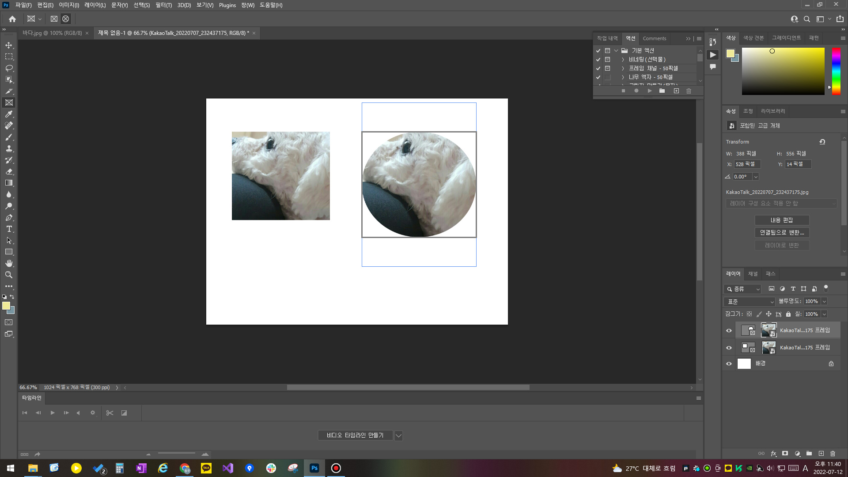
Task: Toggle lock transparent pixels
Action: 749,314
